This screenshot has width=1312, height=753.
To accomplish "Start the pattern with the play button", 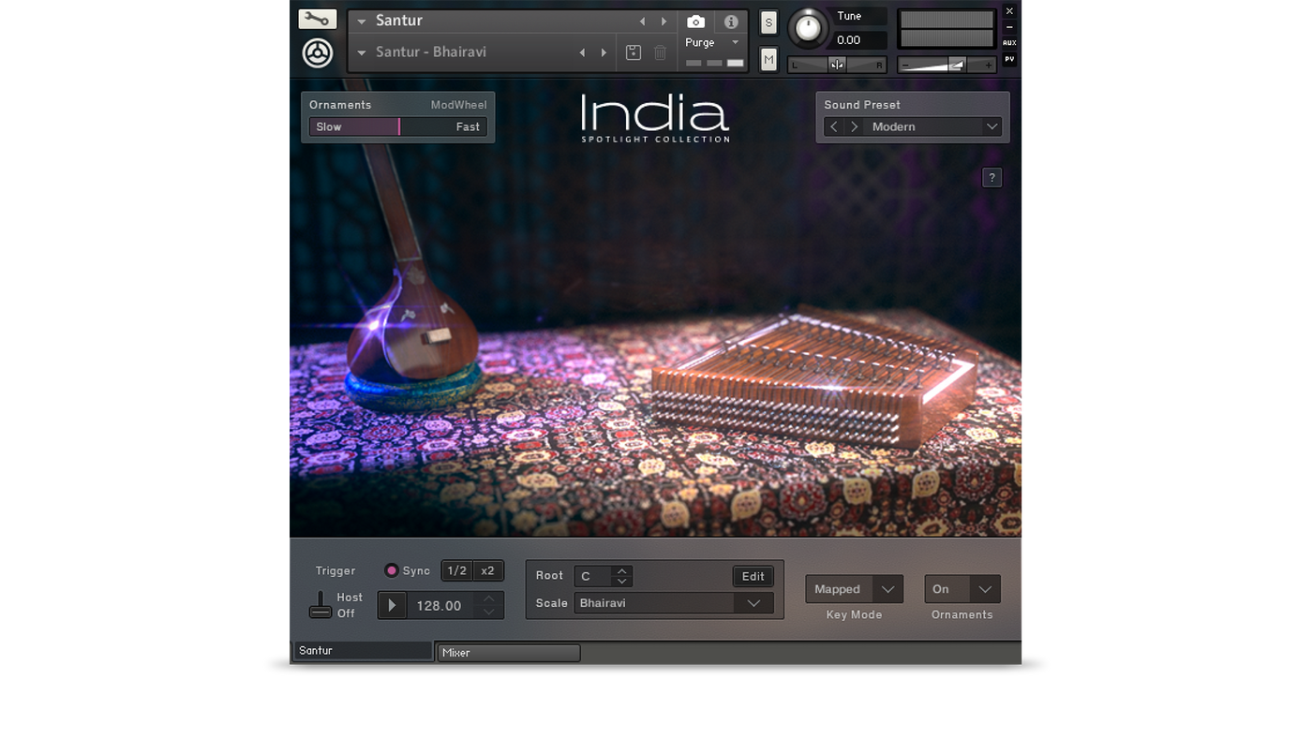I will click(392, 606).
